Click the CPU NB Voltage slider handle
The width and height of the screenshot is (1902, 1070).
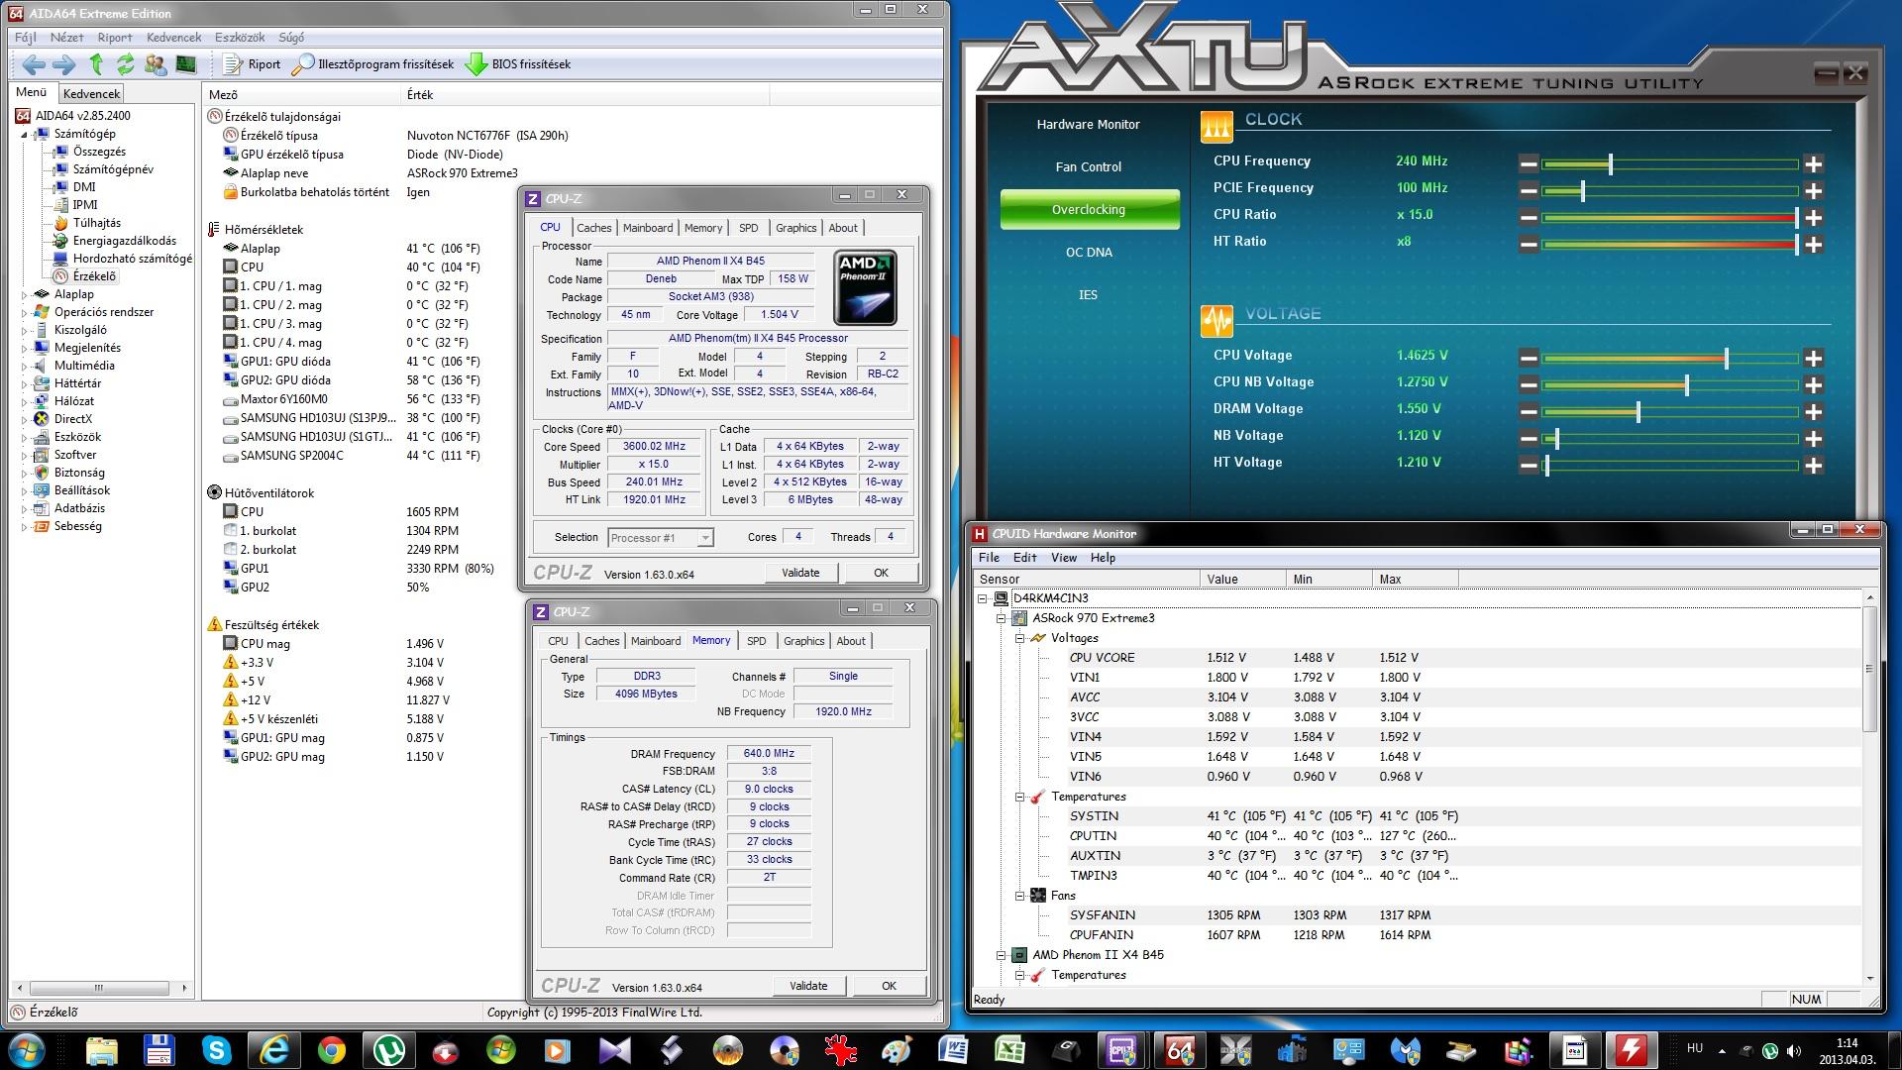click(x=1686, y=385)
